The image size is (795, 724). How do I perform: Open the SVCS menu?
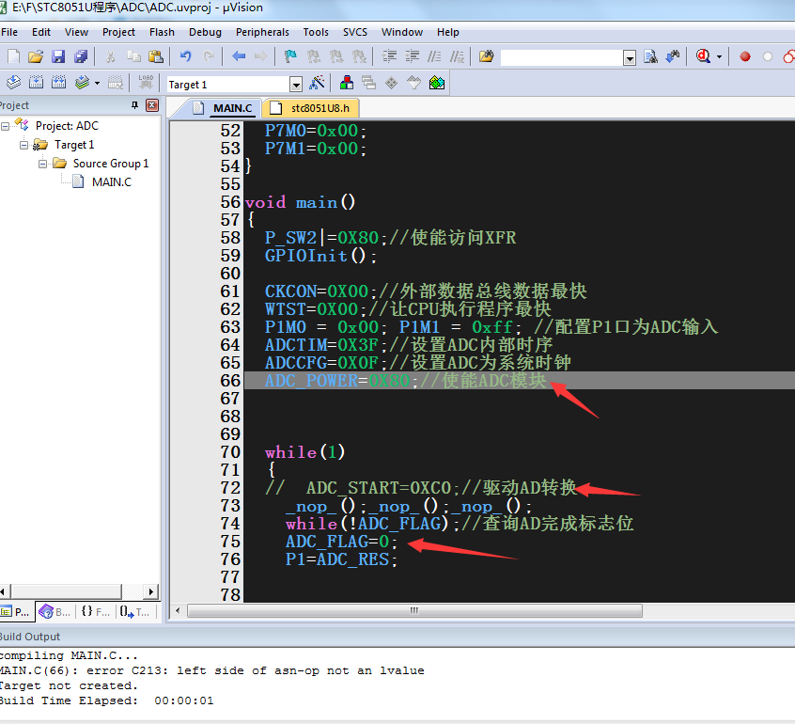point(355,32)
